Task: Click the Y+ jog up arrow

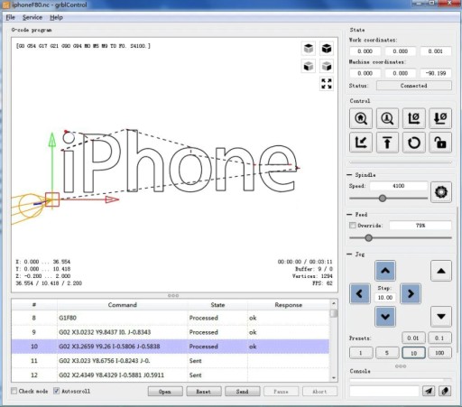Action: coord(385,271)
